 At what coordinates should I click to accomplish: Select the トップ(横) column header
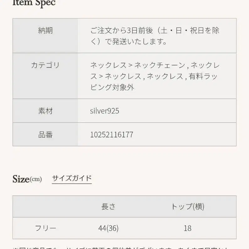coord(188,206)
